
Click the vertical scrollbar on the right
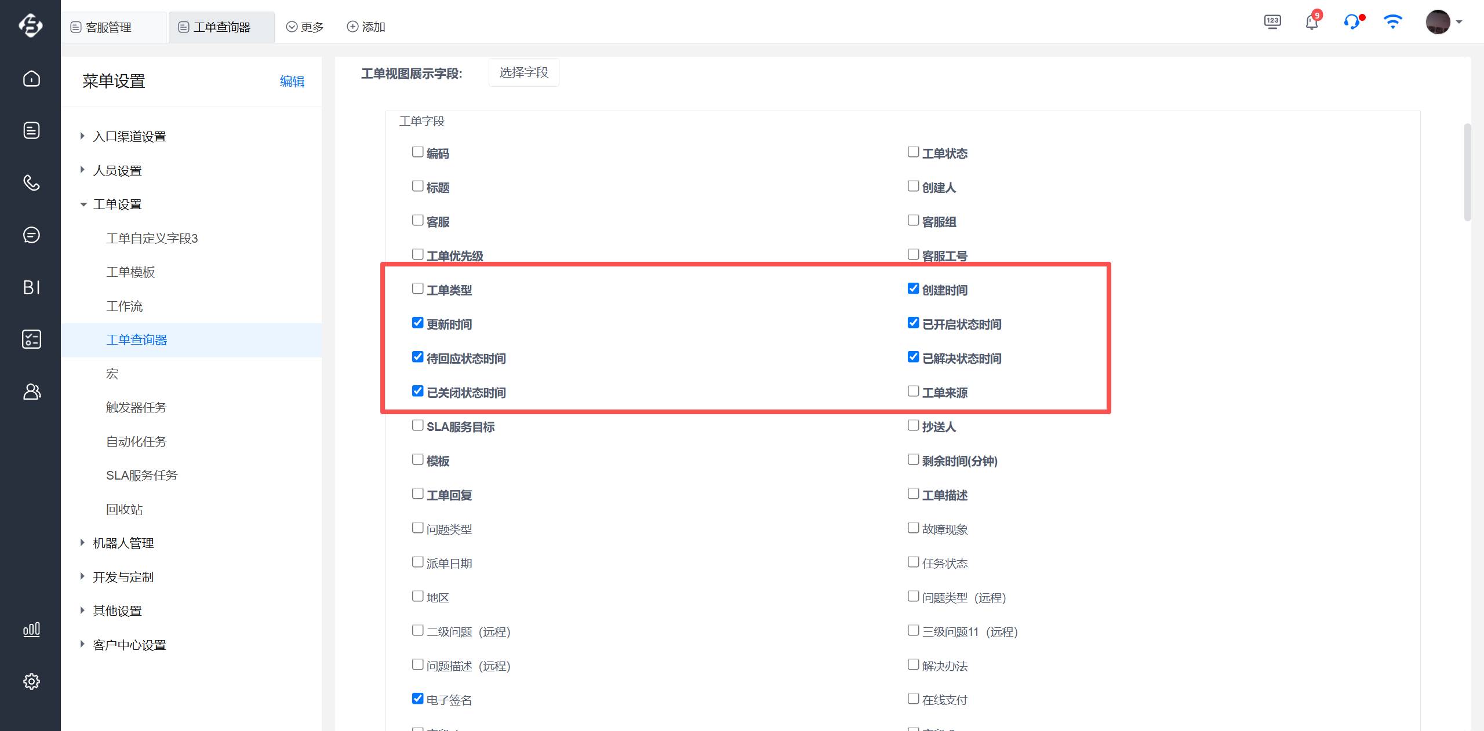pyautogui.click(x=1467, y=173)
